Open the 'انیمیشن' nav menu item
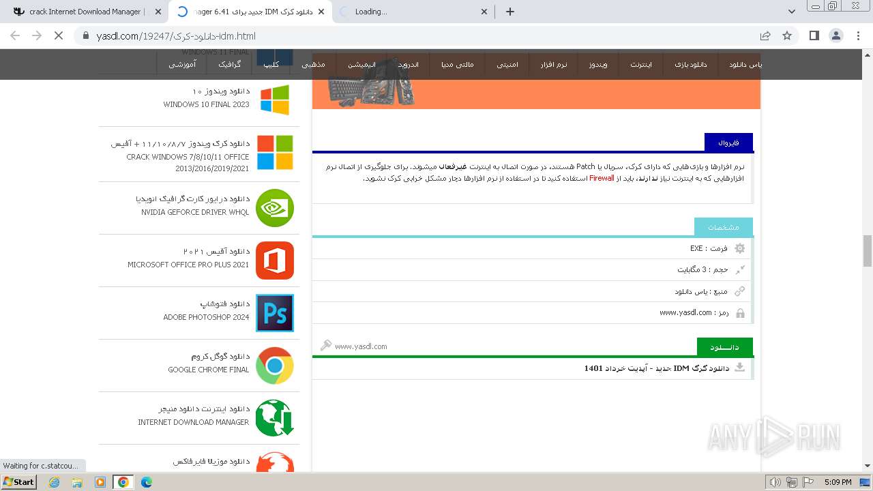This screenshot has width=873, height=491. tap(361, 65)
